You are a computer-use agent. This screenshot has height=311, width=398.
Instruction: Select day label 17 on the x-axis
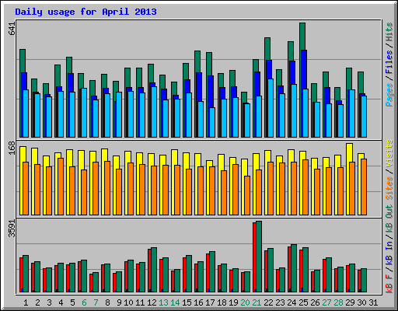(x=210, y=302)
